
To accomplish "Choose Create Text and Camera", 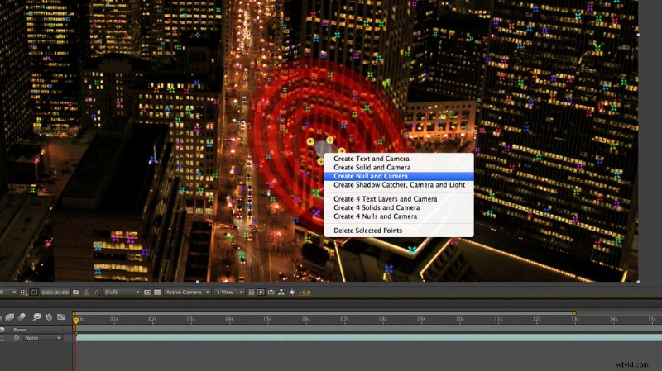I will click(x=371, y=159).
